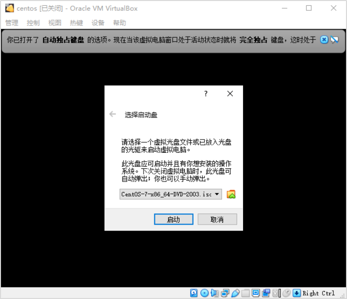
Task: Close the VirtualBox window
Action: click(x=333, y=8)
